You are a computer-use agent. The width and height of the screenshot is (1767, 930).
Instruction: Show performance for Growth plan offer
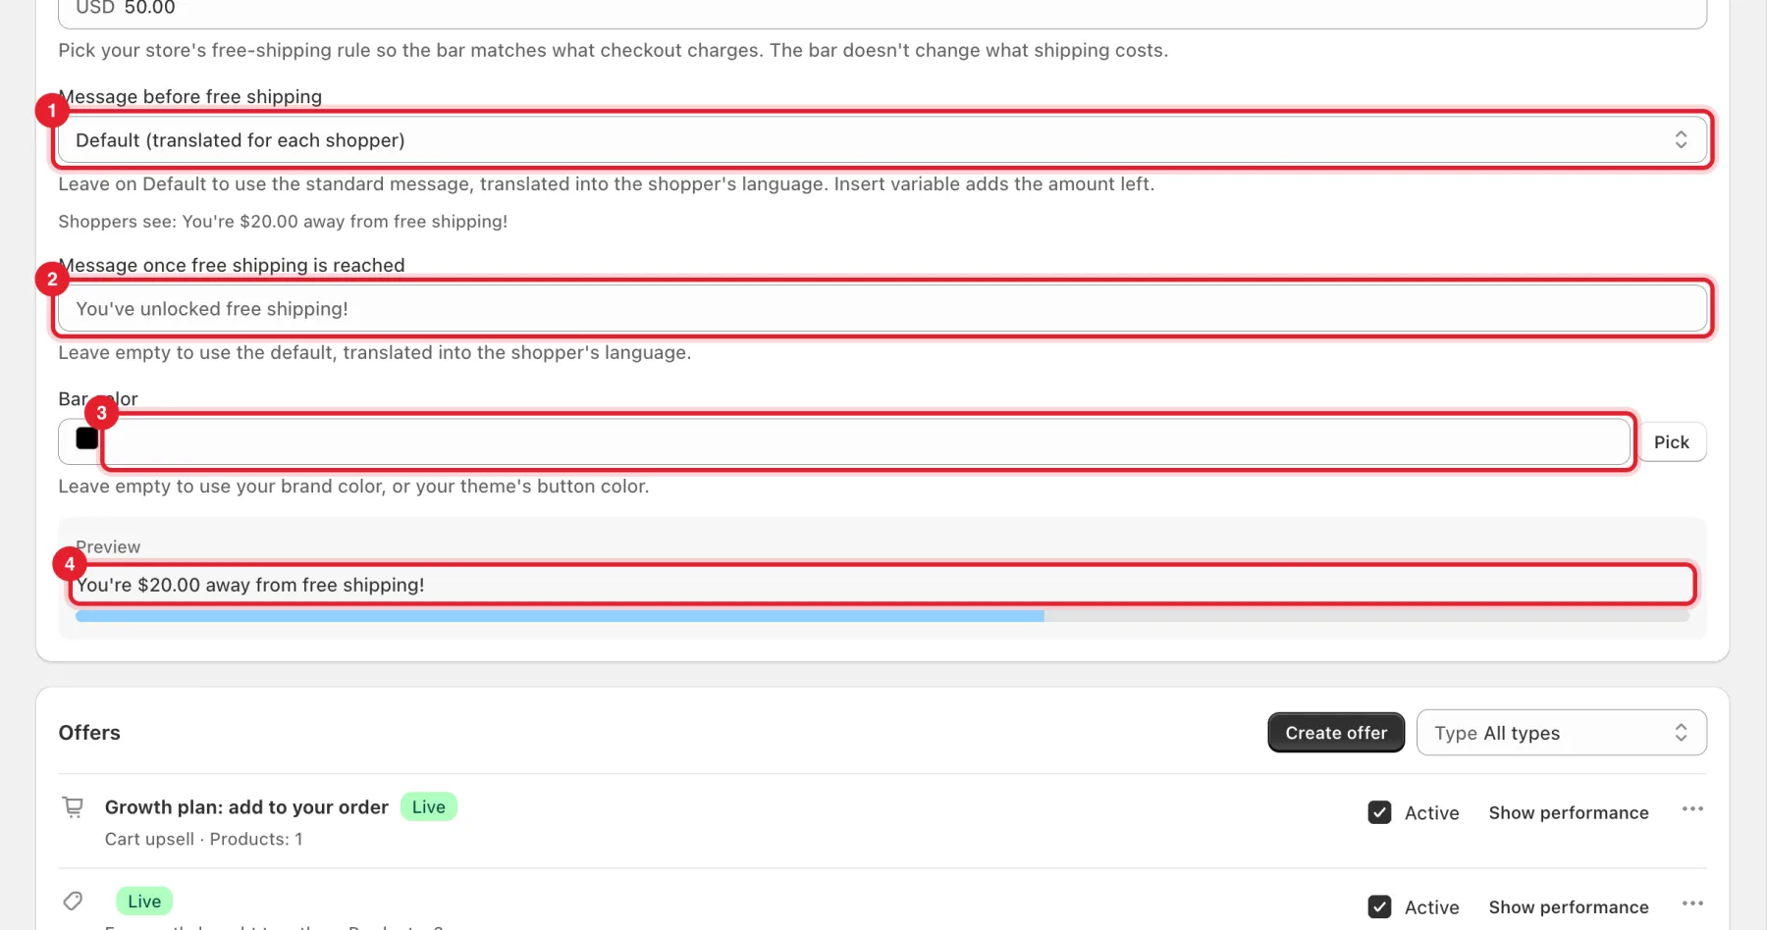[1569, 812]
